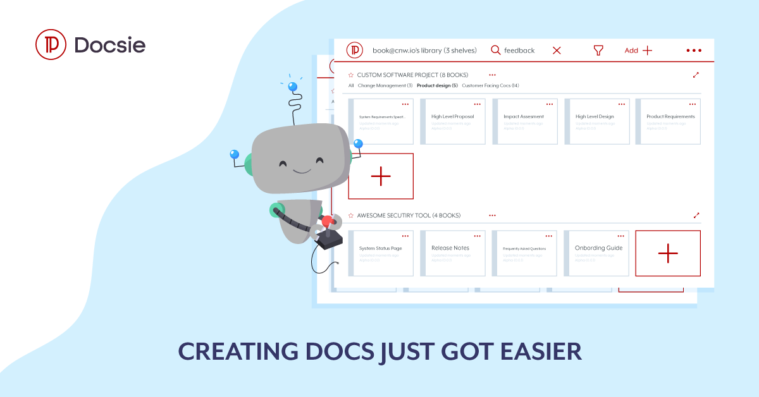Clear the feedback search with the X
759x397 pixels.
[557, 51]
